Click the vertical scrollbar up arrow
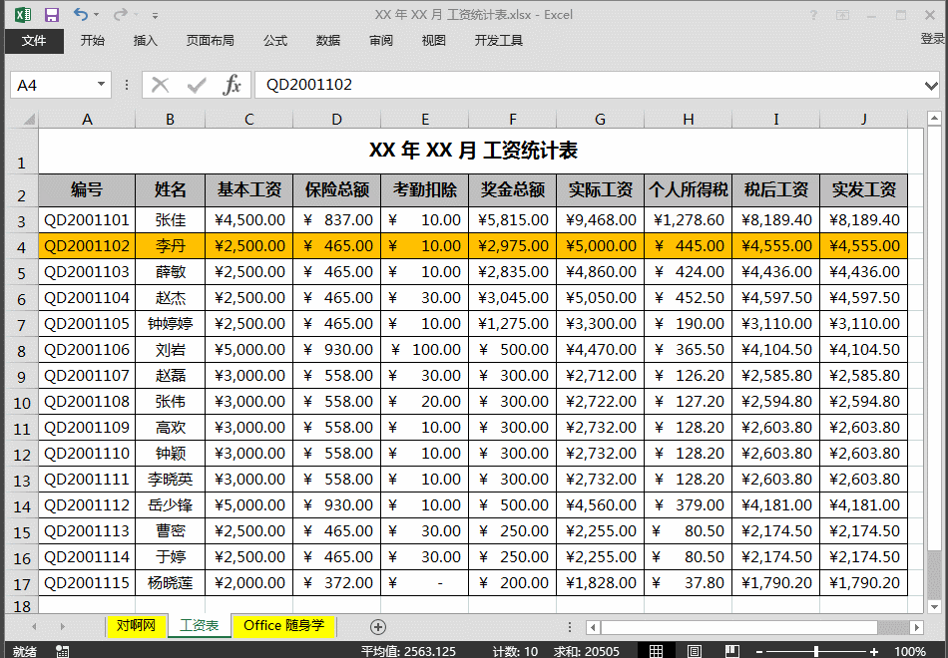 pyautogui.click(x=934, y=118)
